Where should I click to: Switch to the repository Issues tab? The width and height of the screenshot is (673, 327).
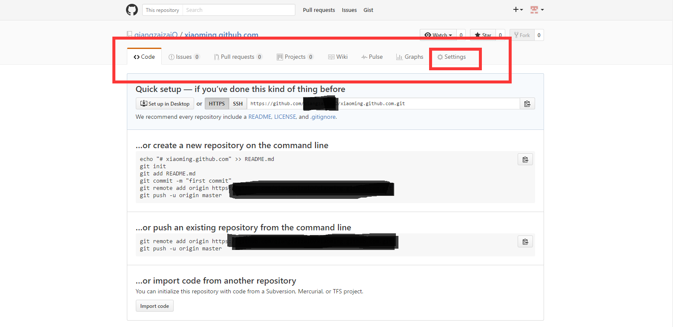pos(184,57)
